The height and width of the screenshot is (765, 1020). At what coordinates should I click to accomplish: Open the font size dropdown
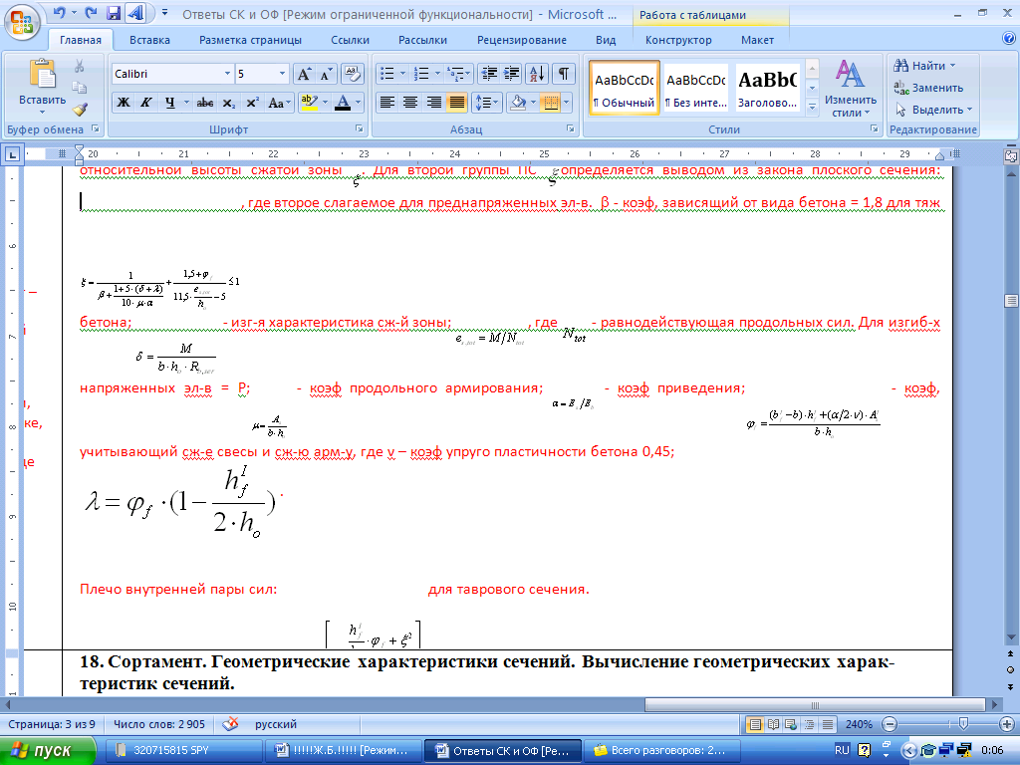pos(282,74)
